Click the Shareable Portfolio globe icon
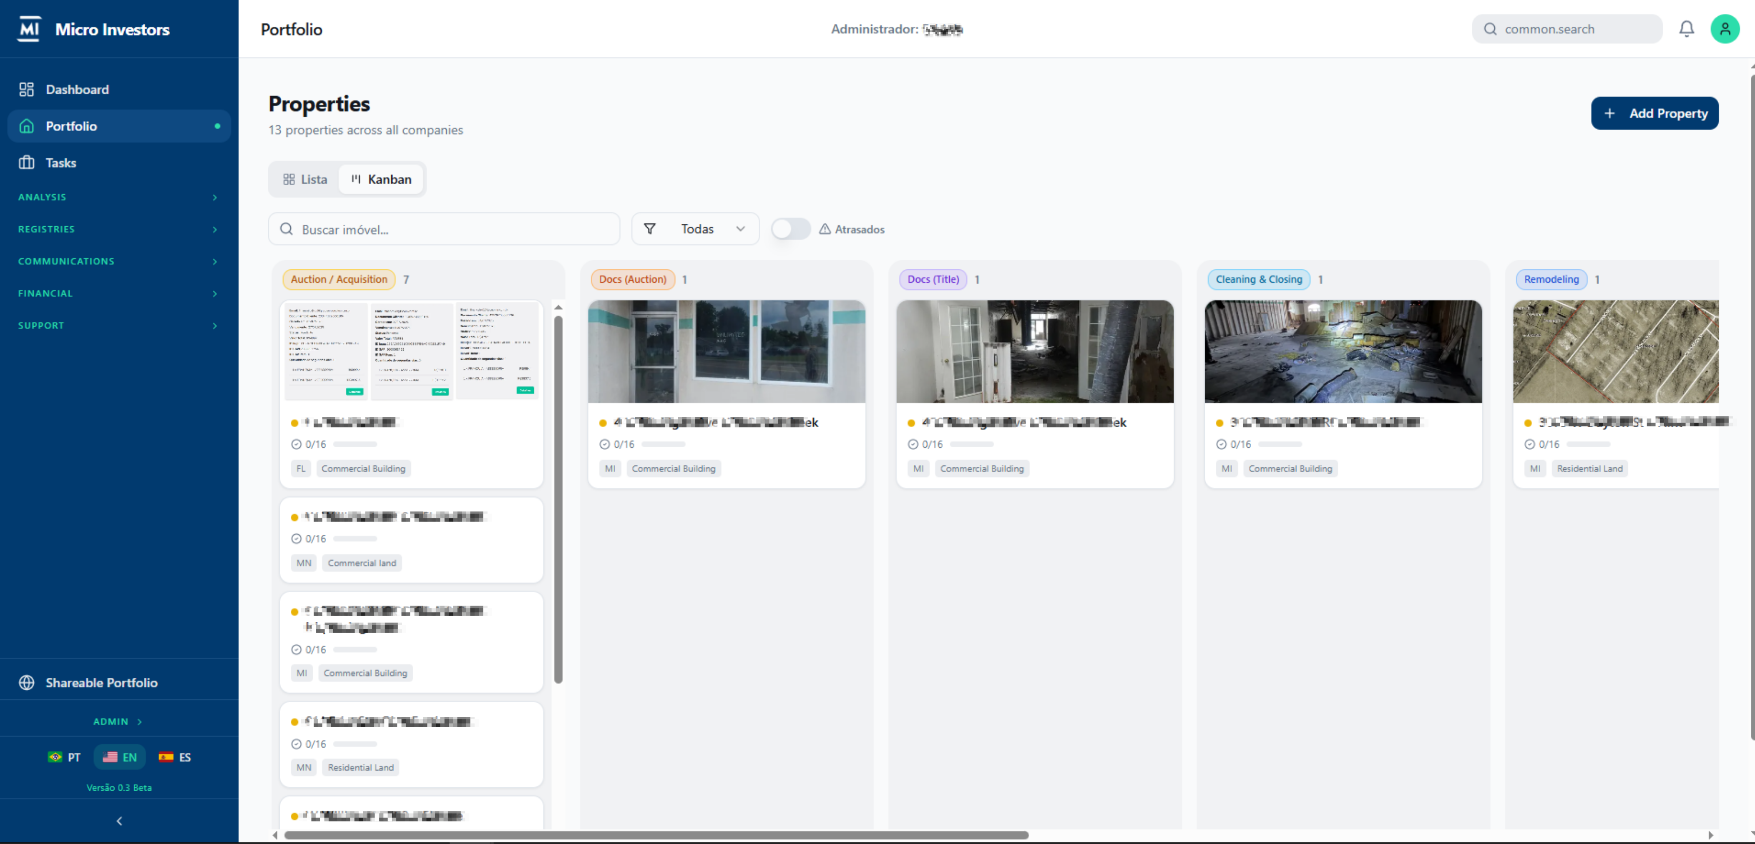Screen dimensions: 1755x844 coord(27,682)
